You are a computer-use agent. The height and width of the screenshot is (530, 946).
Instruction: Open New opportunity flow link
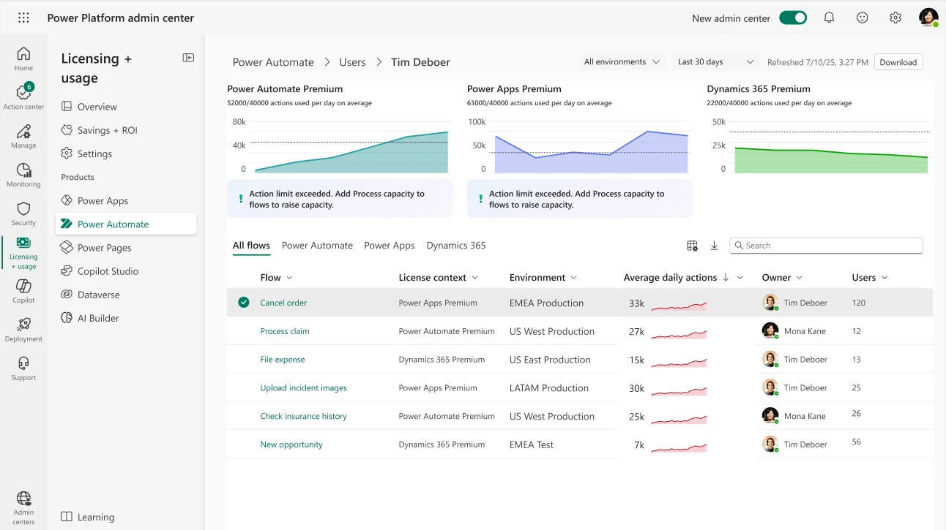pyautogui.click(x=291, y=444)
